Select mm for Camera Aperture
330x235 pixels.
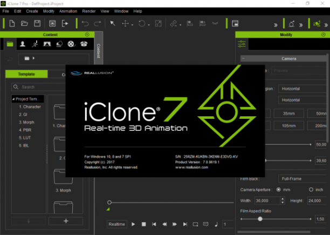tap(278, 190)
